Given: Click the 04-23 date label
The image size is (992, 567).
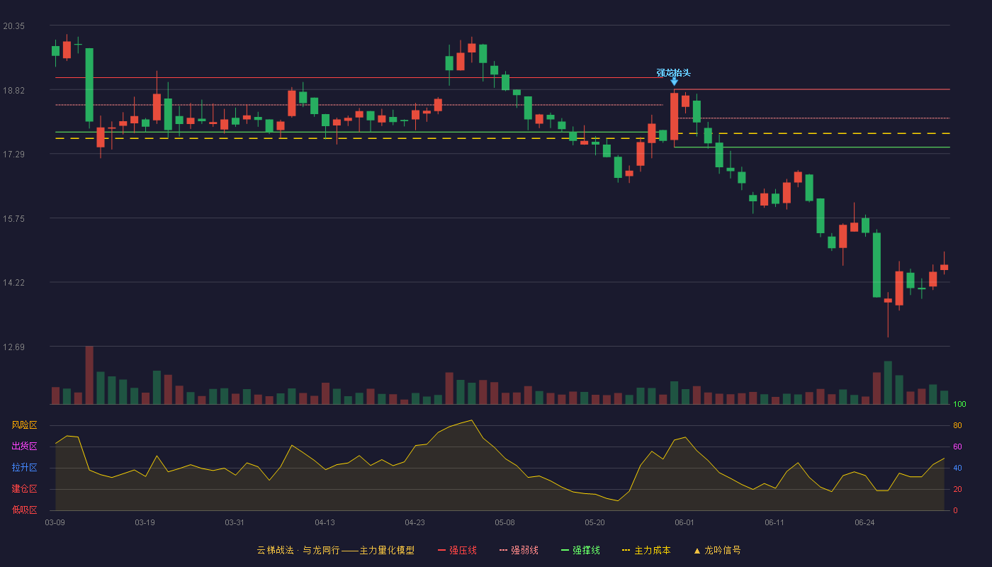Looking at the screenshot, I should pyautogui.click(x=415, y=522).
